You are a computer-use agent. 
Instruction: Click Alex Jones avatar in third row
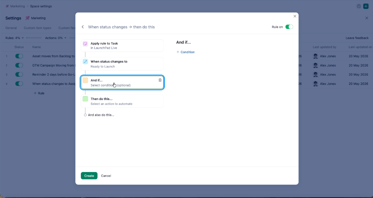tap(315, 74)
